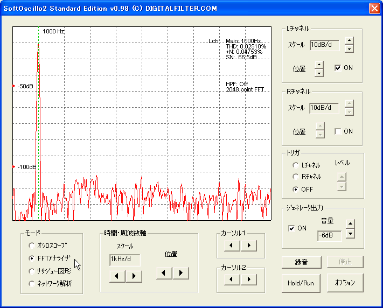Shift frequency axis position to the right

coord(181,273)
